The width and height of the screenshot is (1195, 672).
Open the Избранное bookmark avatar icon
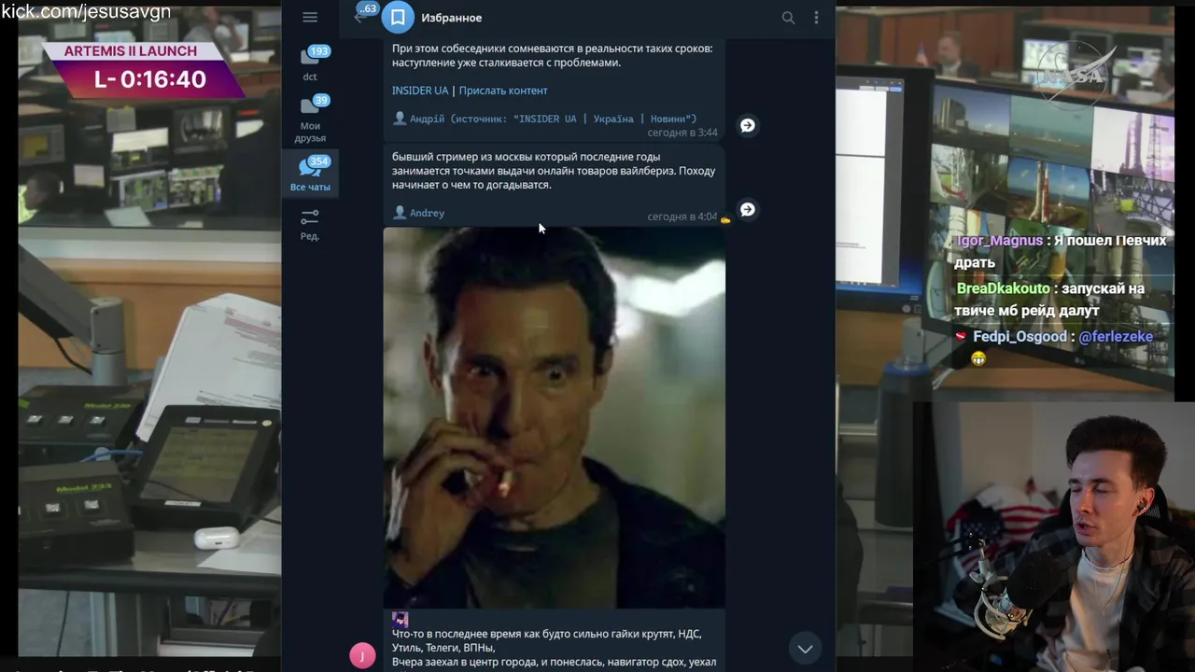pyautogui.click(x=398, y=17)
